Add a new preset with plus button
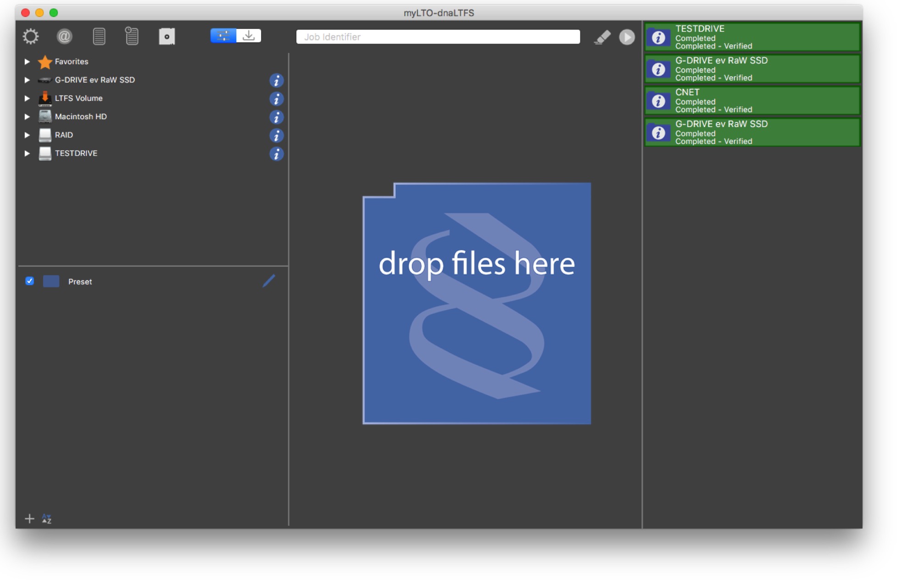 coord(29,519)
